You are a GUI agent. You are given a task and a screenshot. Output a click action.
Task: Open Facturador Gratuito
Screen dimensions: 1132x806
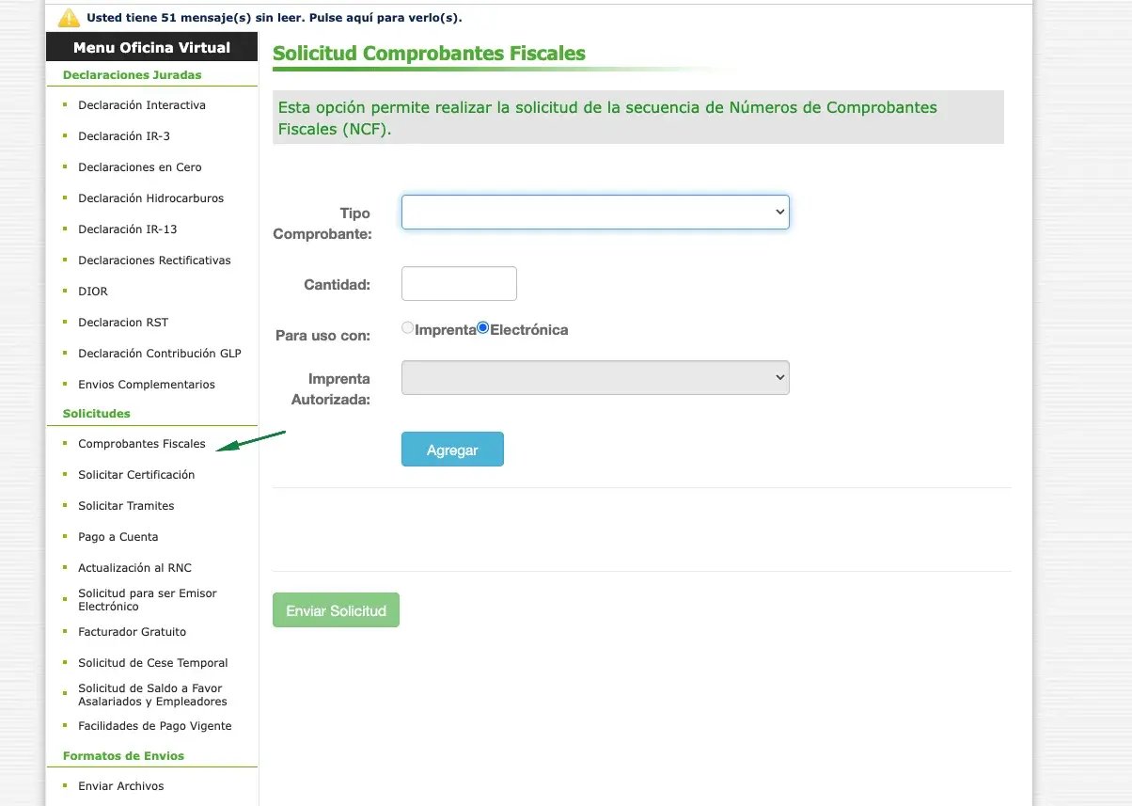tap(133, 632)
